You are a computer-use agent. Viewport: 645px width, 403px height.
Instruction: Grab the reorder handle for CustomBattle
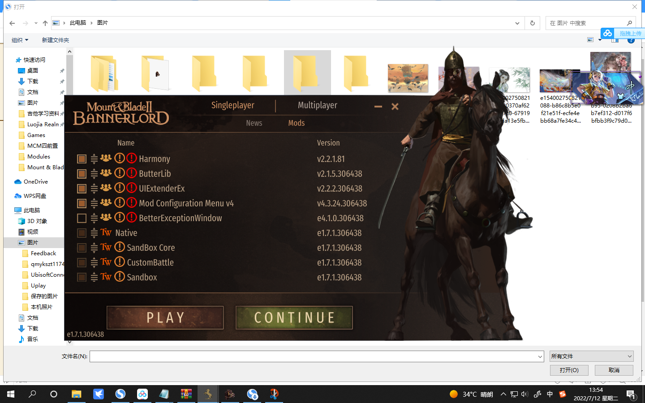pyautogui.click(x=94, y=262)
